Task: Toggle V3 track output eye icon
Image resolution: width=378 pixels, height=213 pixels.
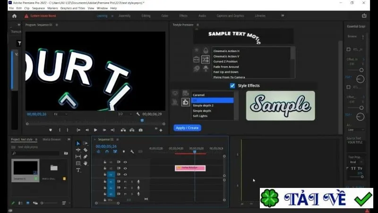Action: [x=125, y=162]
